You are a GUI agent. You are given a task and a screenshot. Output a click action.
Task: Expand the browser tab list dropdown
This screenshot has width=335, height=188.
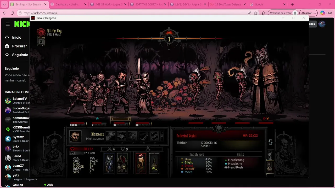click(x=4, y=4)
